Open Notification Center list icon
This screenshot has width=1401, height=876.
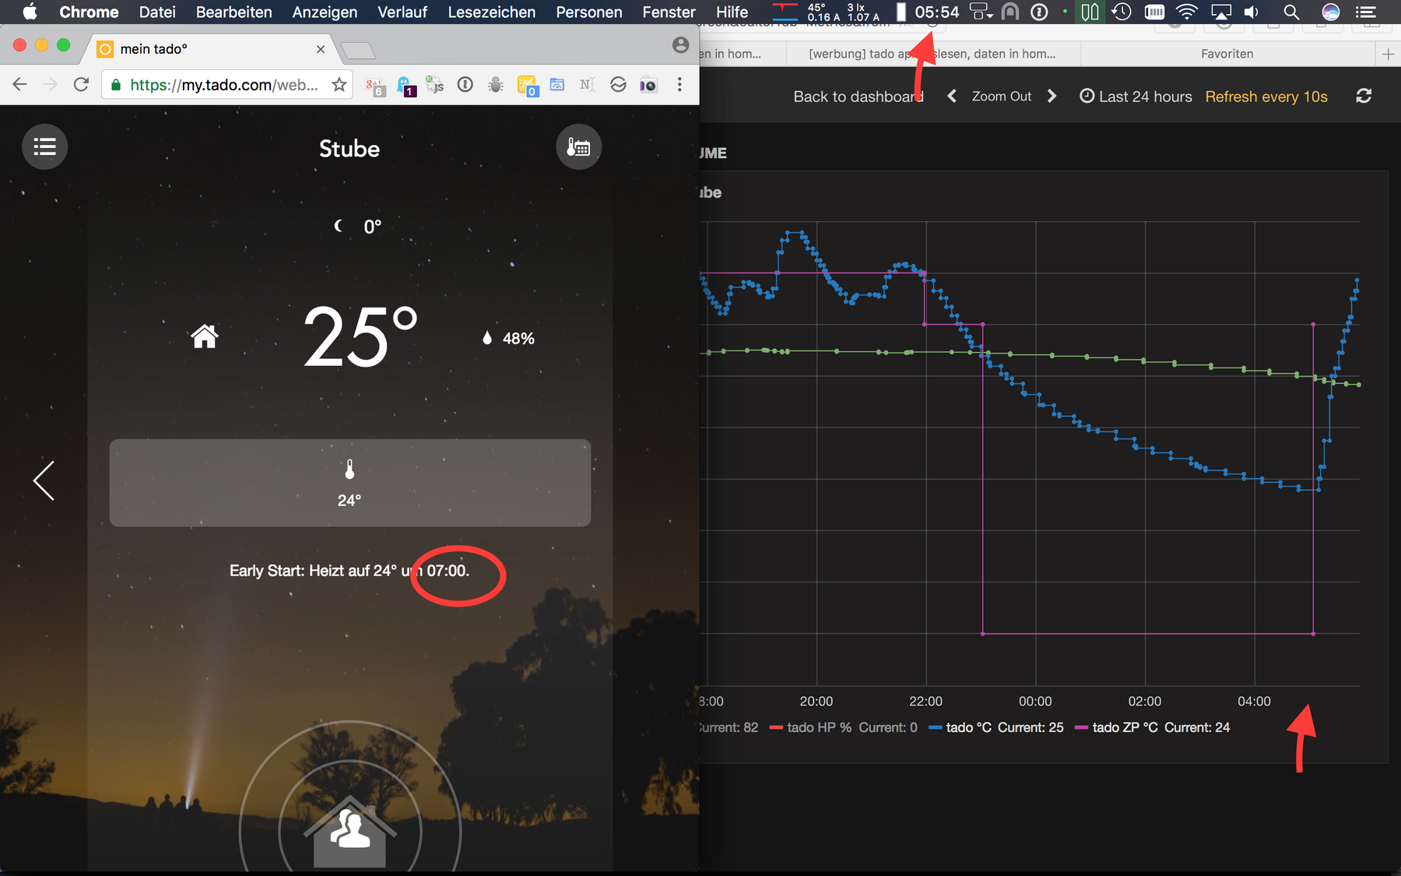1366,12
